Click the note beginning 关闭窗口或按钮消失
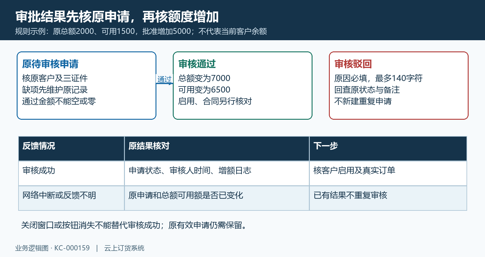Viewport: 485px width, 257px height. point(135,225)
